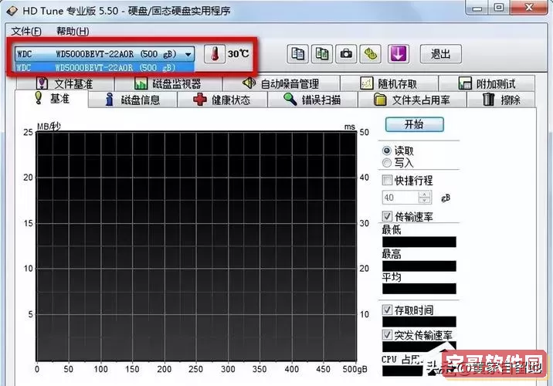Click the copy screenshot to clipboard icon
This screenshot has height=386, width=553.
(321, 54)
